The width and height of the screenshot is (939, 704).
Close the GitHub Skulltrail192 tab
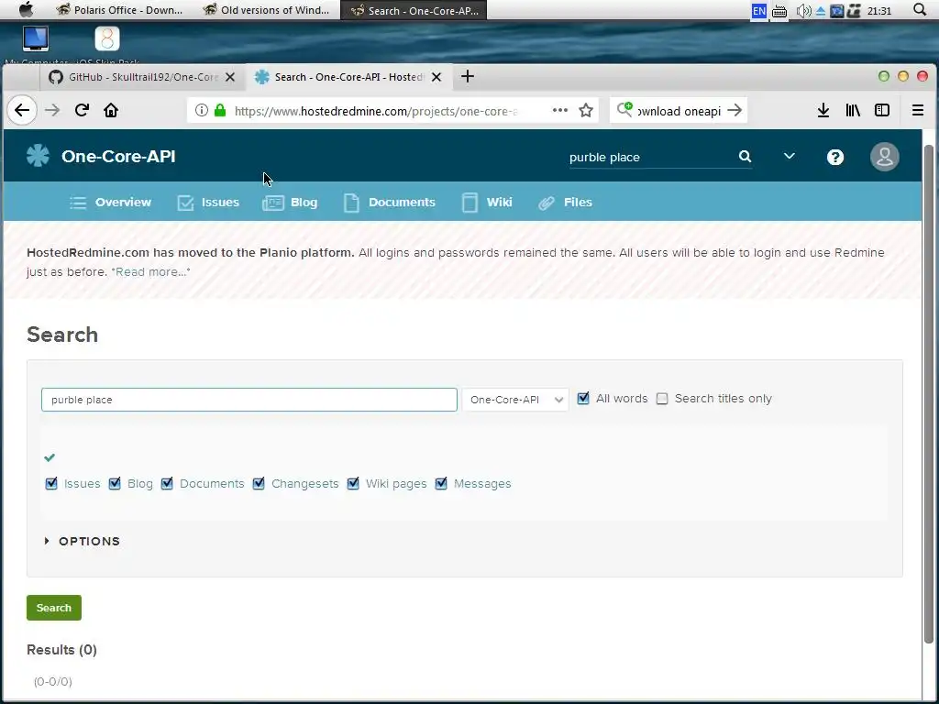click(230, 77)
